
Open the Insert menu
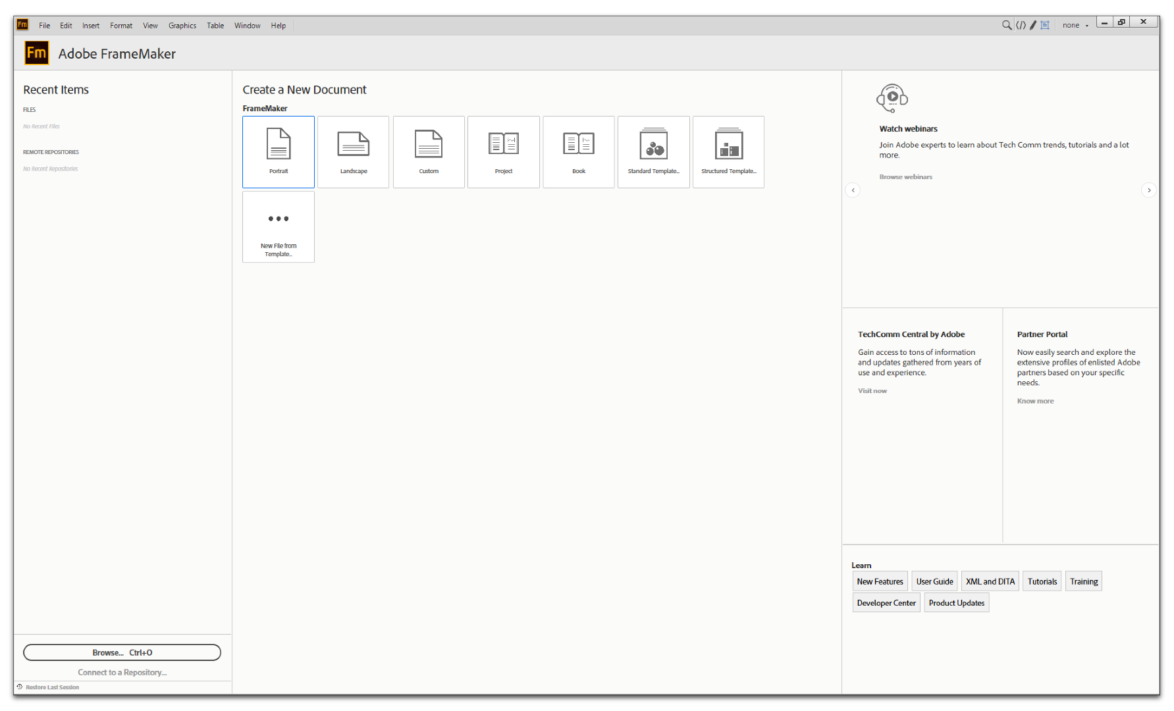91,26
